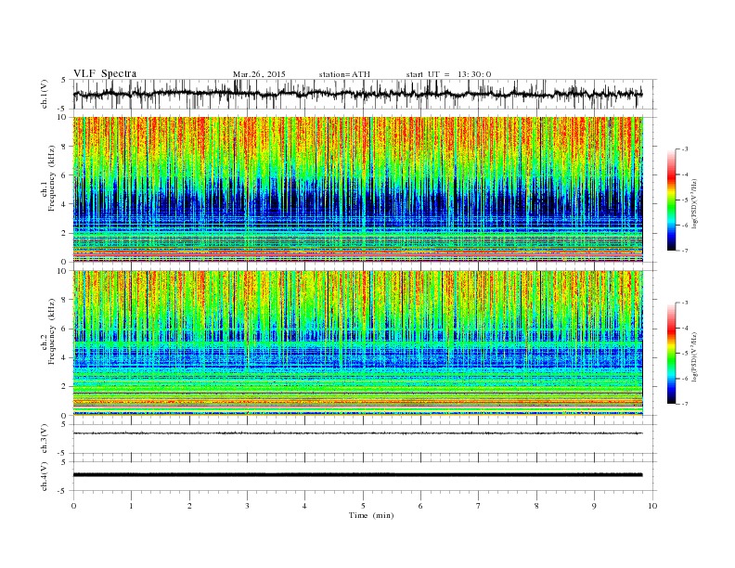
Task: Click the 'ch.3(V)' axis label
Action: [45, 439]
